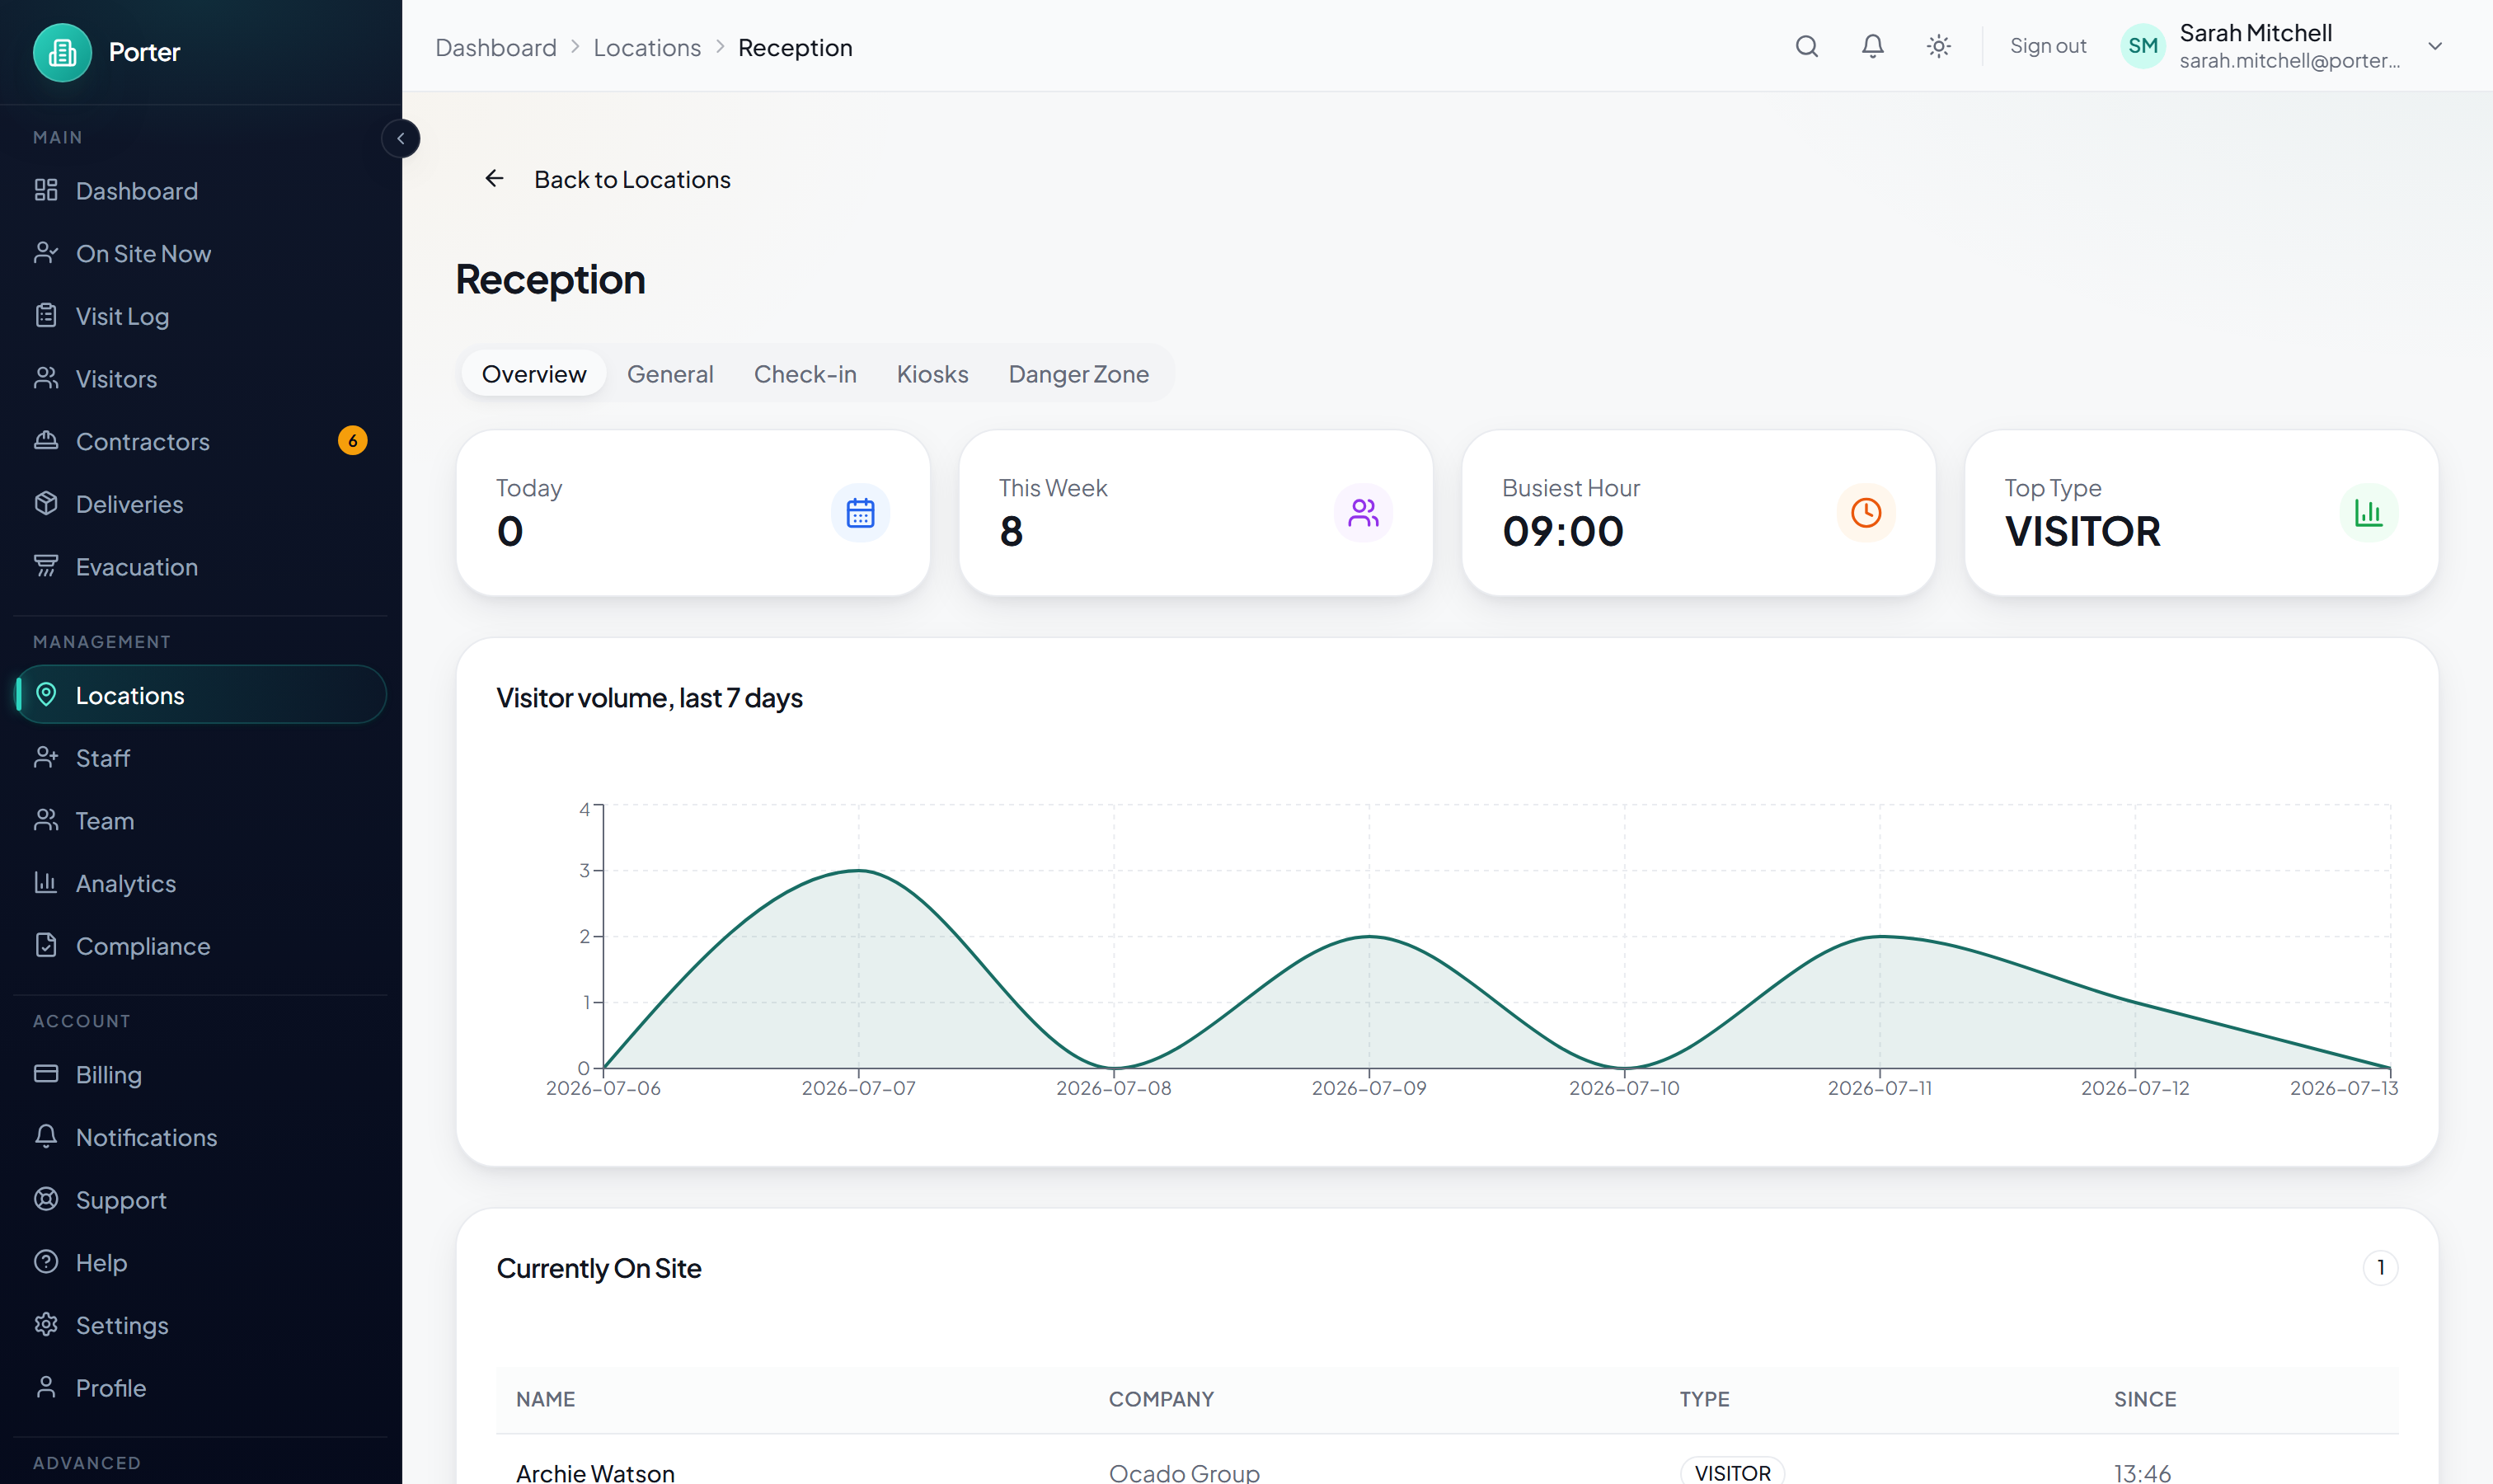This screenshot has height=1484, width=2493.
Task: Open Help in sidebar
Action: click(x=201, y=1263)
